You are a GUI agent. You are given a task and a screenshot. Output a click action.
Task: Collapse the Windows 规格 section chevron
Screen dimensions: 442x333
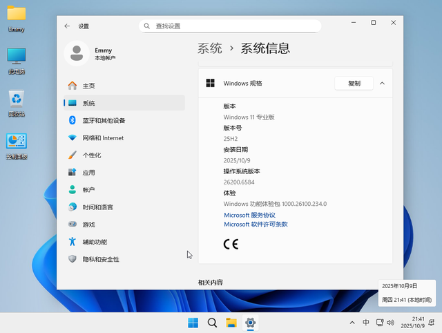click(382, 84)
